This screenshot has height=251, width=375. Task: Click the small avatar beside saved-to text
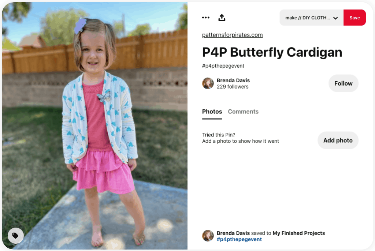[208, 236]
